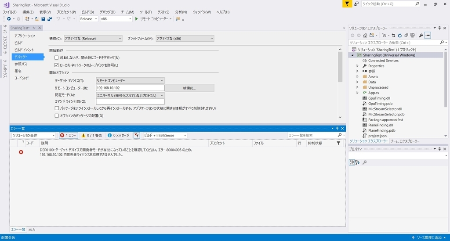Start debugging with the green play icon
The image size is (450, 241).
[137, 19]
